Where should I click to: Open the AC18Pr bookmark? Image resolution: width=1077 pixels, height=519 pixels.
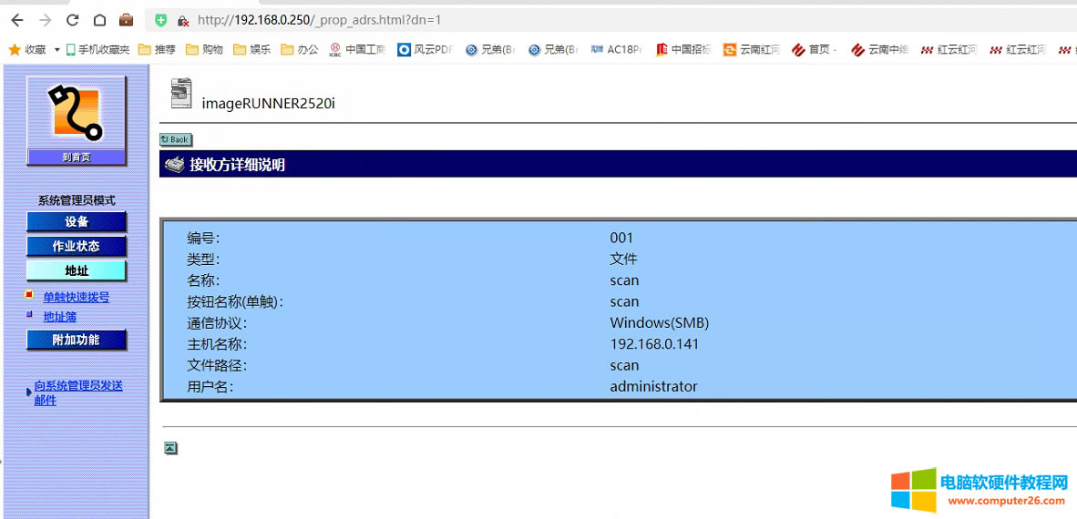pyautogui.click(x=616, y=49)
